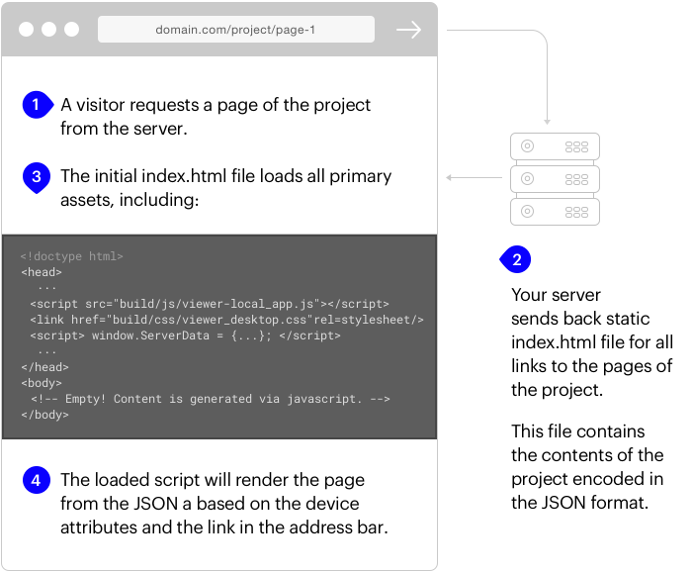Click the third white window control dot

[x=71, y=29]
